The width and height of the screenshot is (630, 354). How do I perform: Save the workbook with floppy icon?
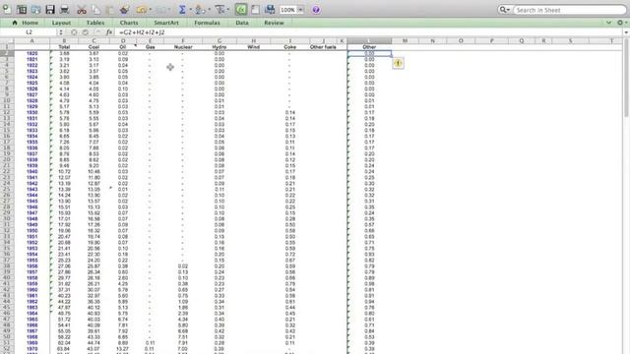pos(50,9)
